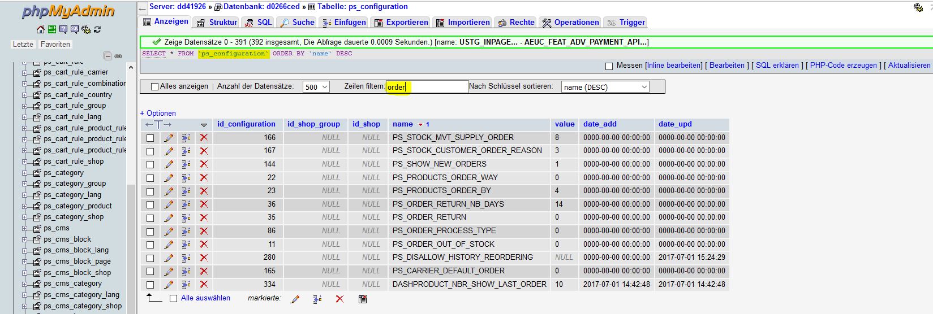Click the green Exit logout icon
The image size is (933, 314).
pos(51,29)
